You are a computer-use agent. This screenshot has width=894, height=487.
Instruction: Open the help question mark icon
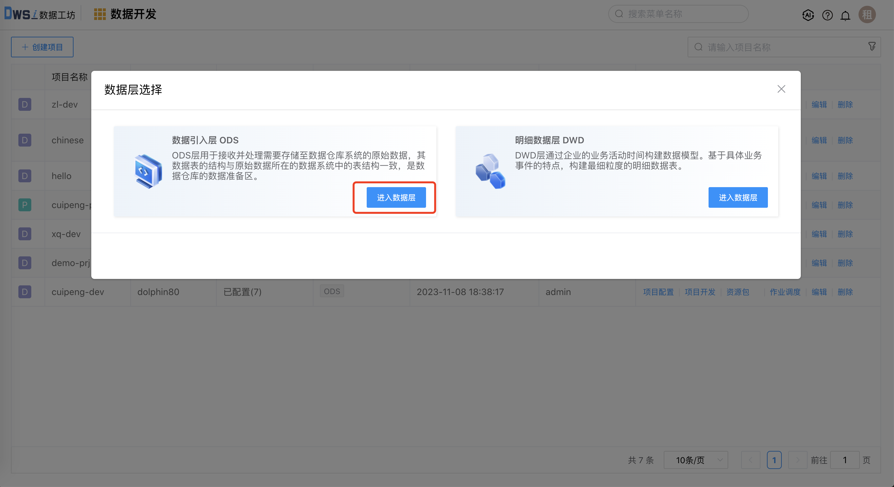827,15
